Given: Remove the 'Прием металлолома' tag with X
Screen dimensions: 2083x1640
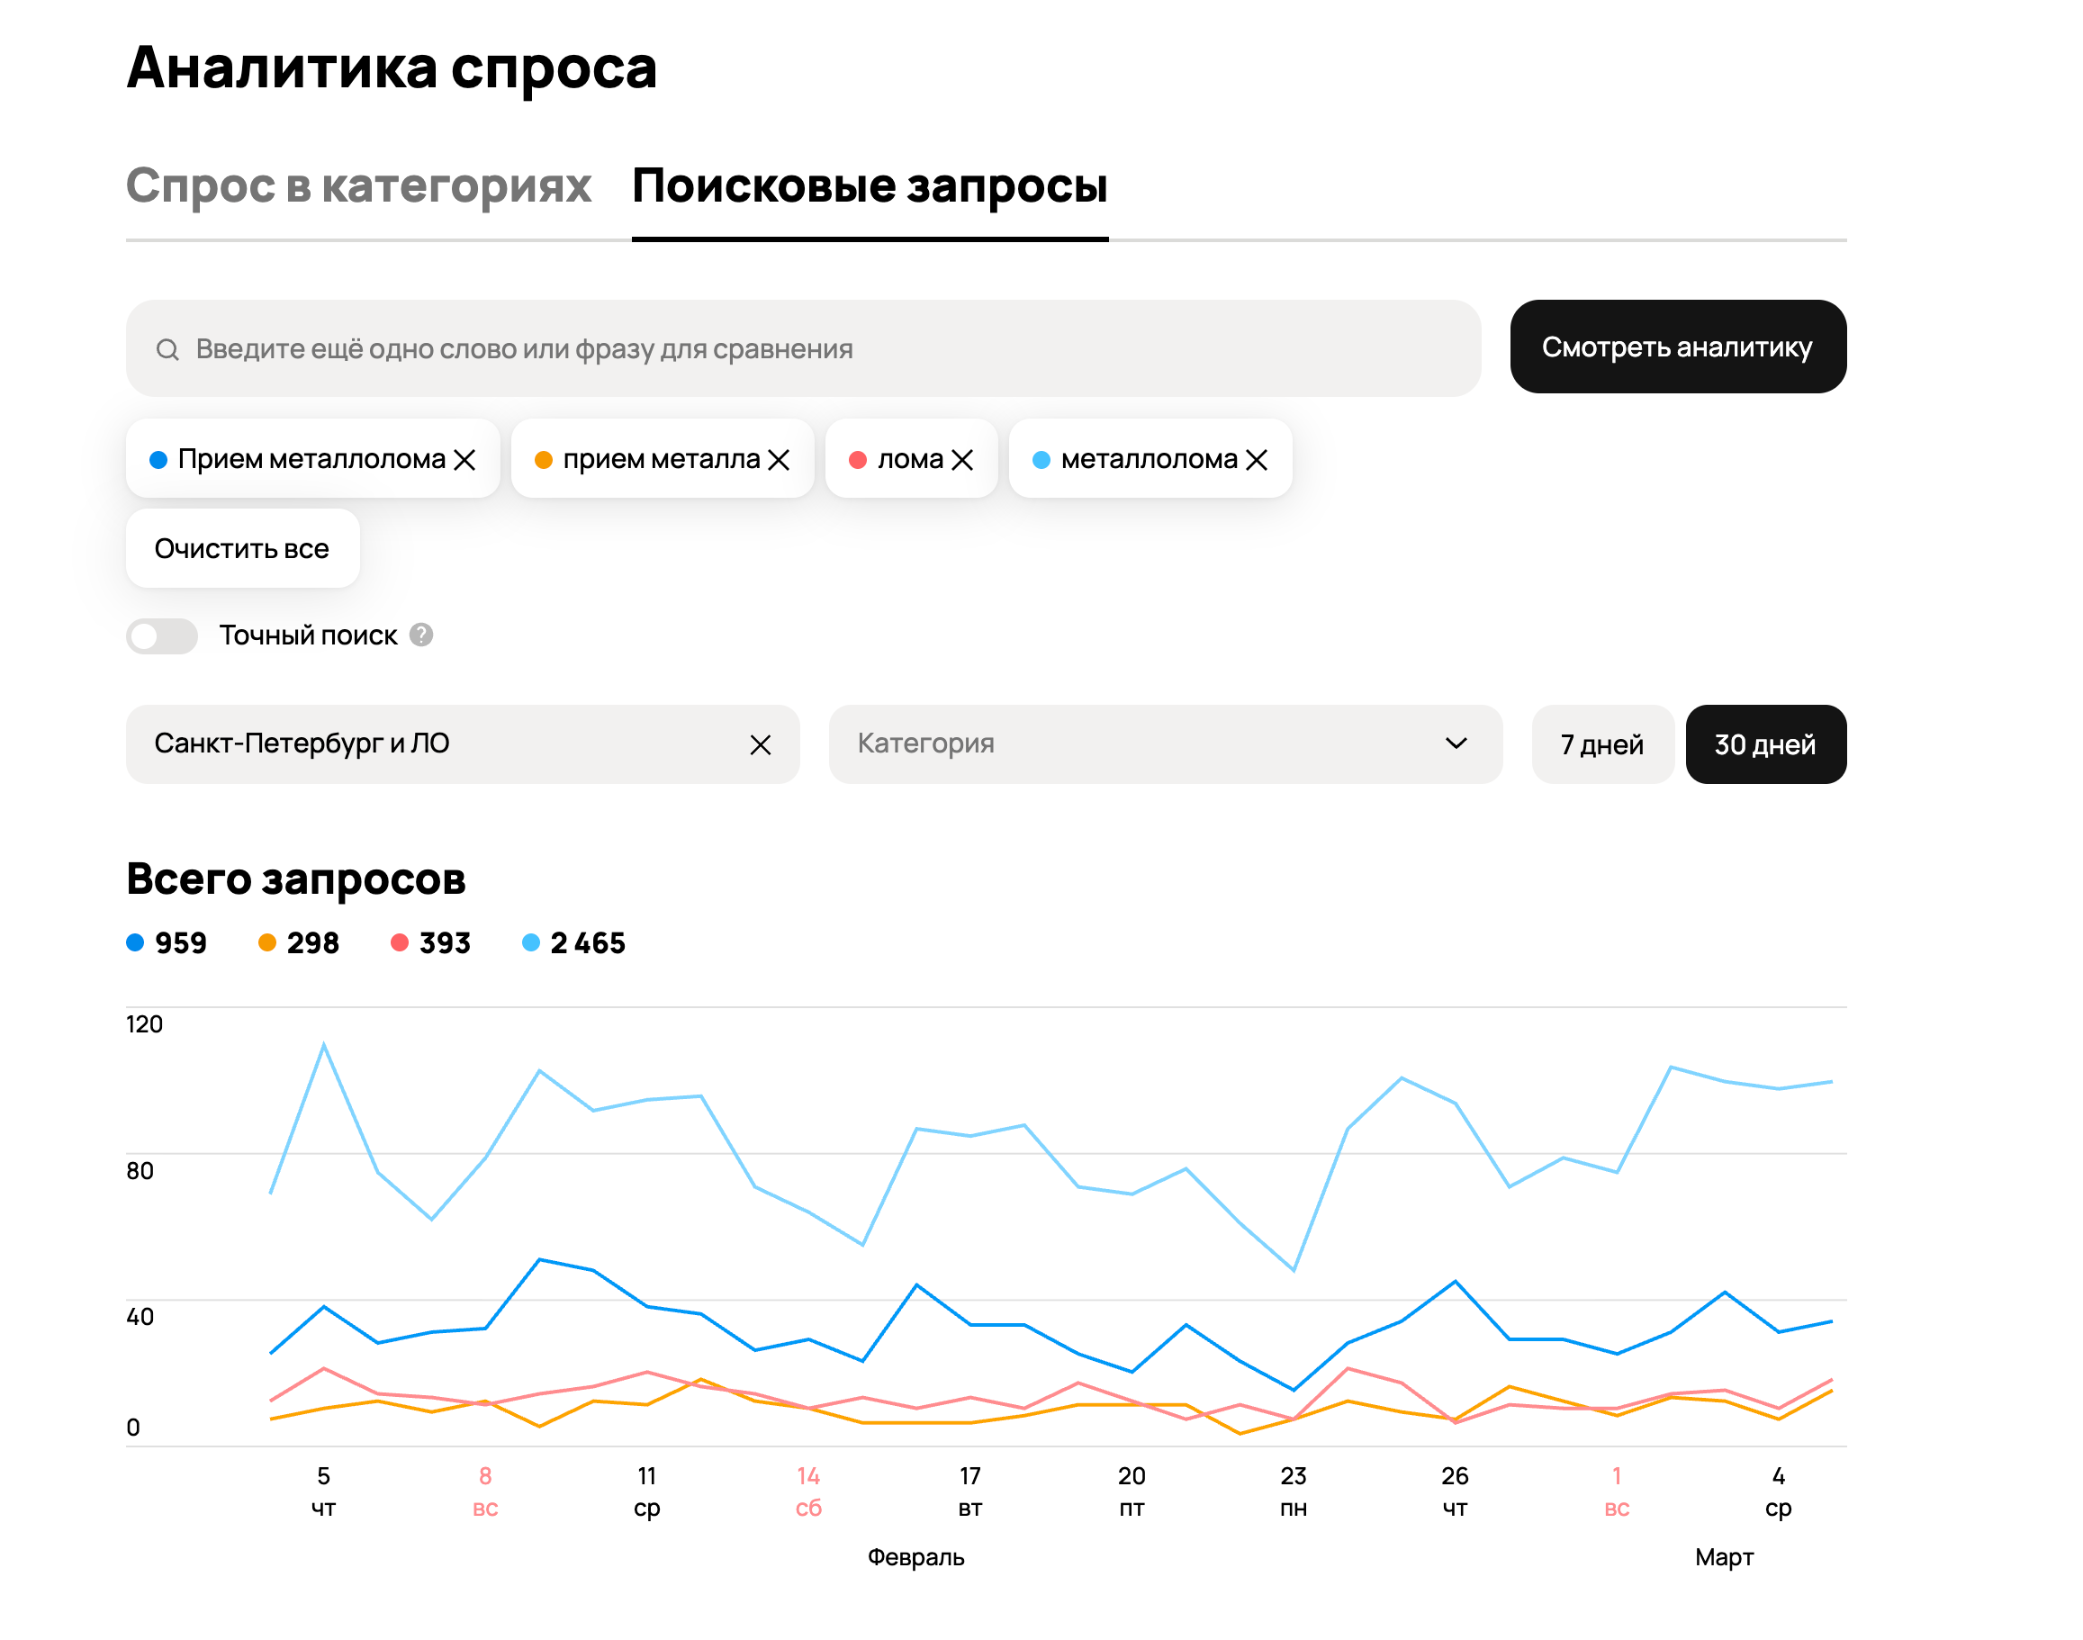Looking at the screenshot, I should [x=464, y=461].
